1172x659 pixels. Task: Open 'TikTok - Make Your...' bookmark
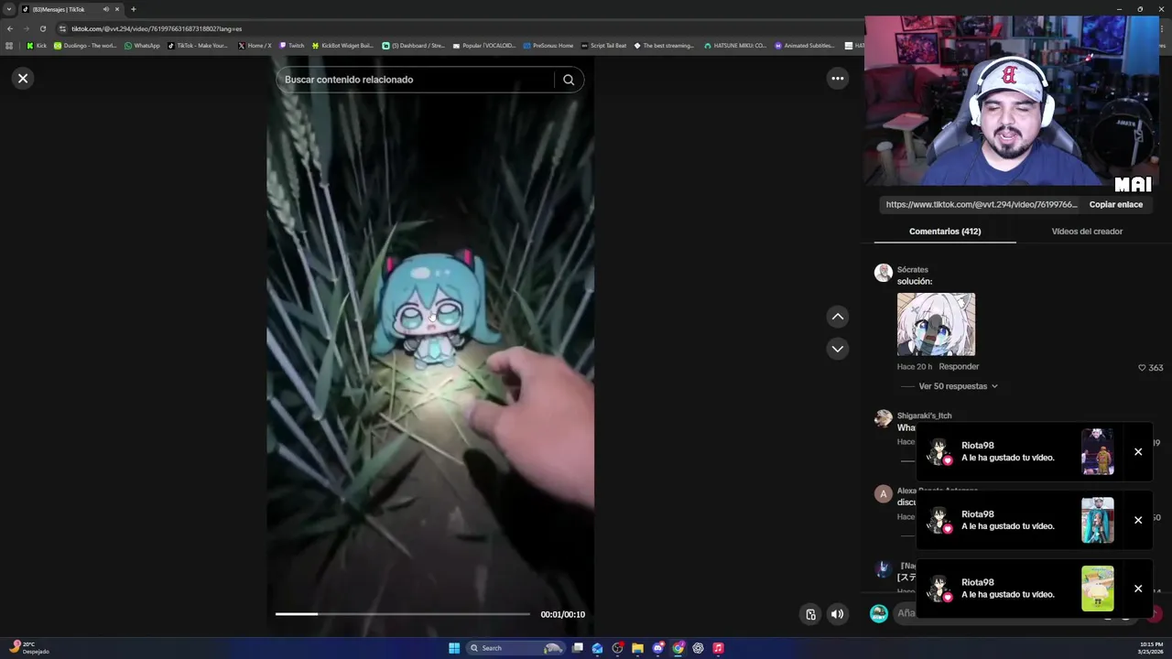pos(198,46)
